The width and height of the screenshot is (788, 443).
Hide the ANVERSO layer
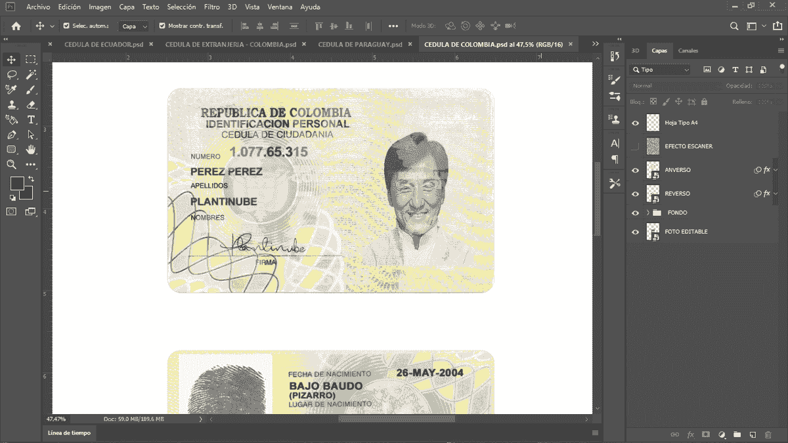pyautogui.click(x=635, y=169)
